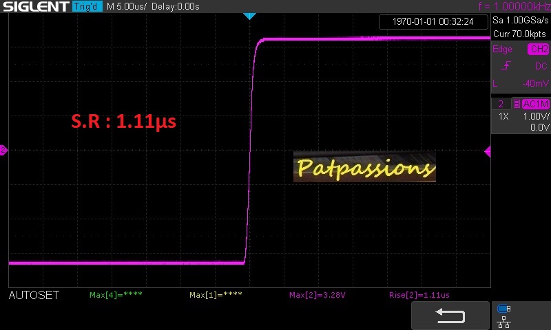Open the 1X probe attenuation setting

504,117
